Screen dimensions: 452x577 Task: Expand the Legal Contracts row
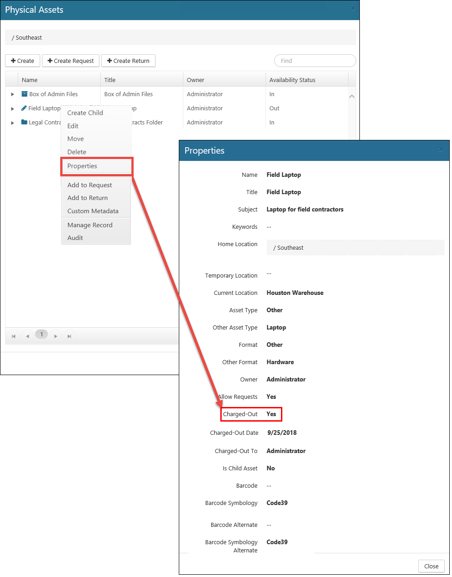coord(12,123)
